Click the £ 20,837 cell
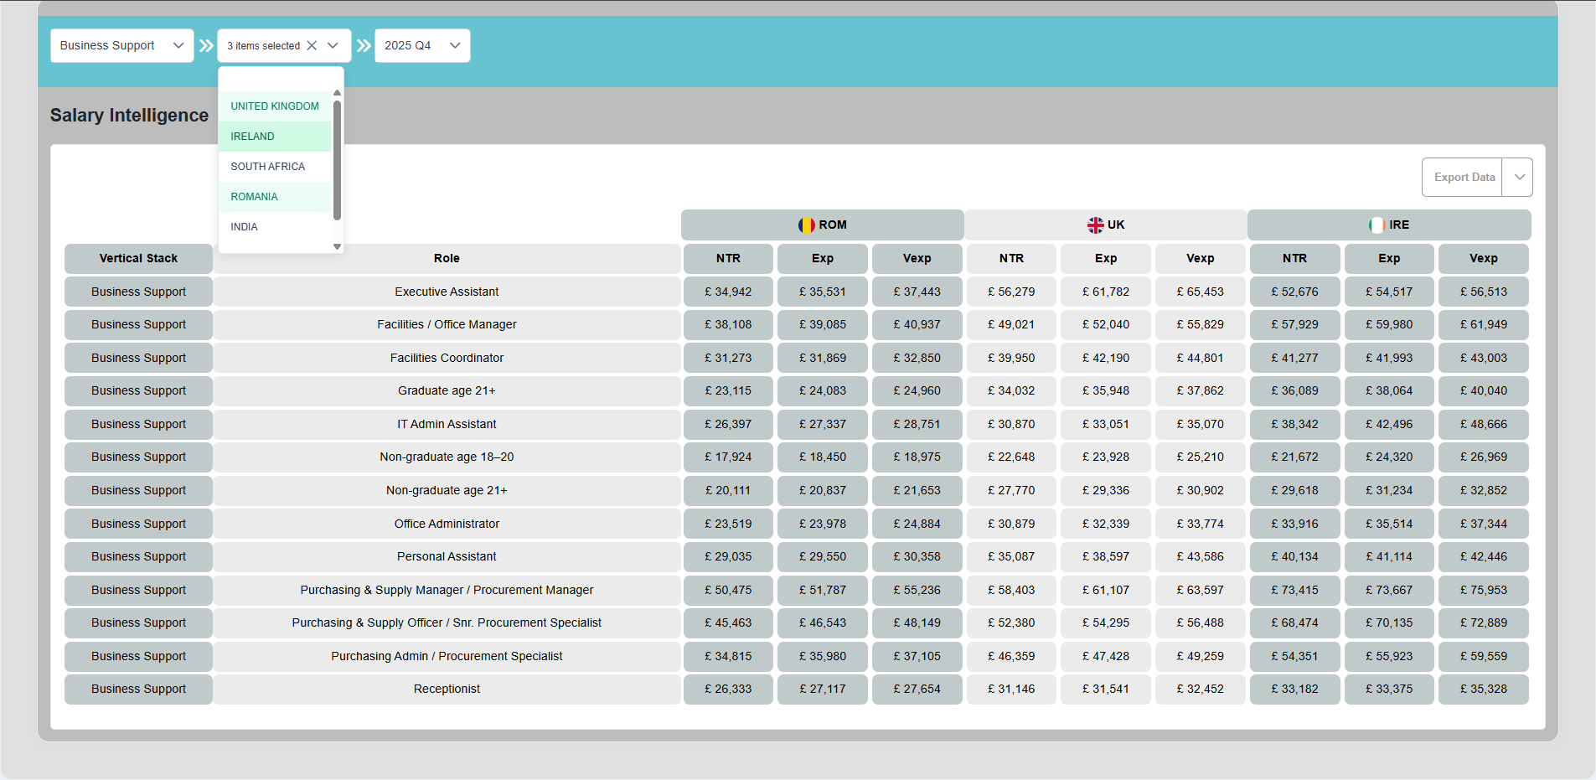 823,491
